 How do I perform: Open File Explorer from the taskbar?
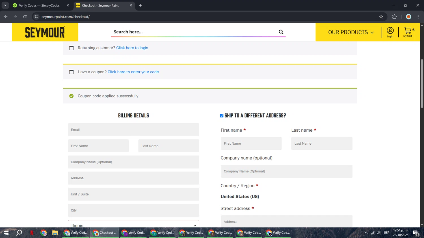pos(55,233)
